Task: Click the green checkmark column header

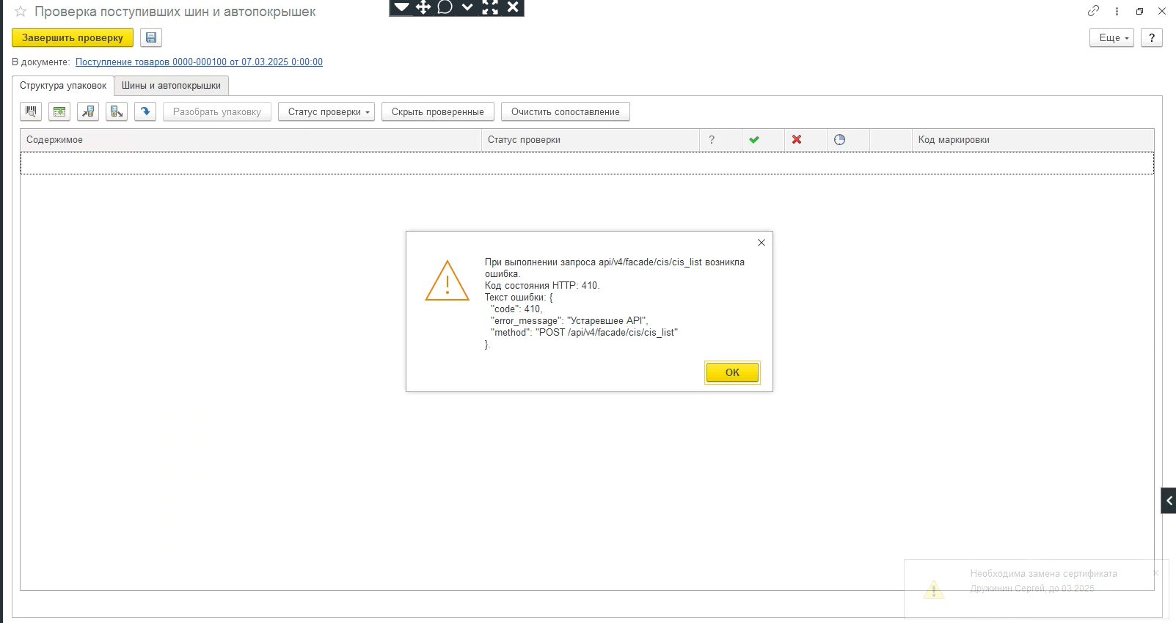Action: (x=754, y=139)
